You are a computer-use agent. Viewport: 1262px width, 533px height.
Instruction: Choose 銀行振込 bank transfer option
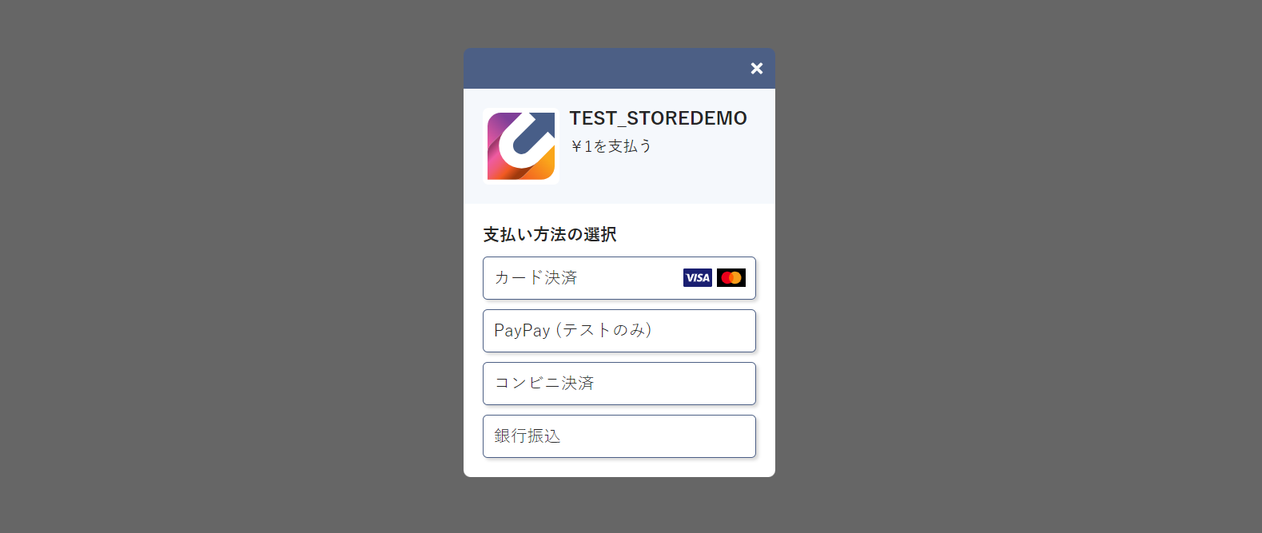[x=619, y=436]
